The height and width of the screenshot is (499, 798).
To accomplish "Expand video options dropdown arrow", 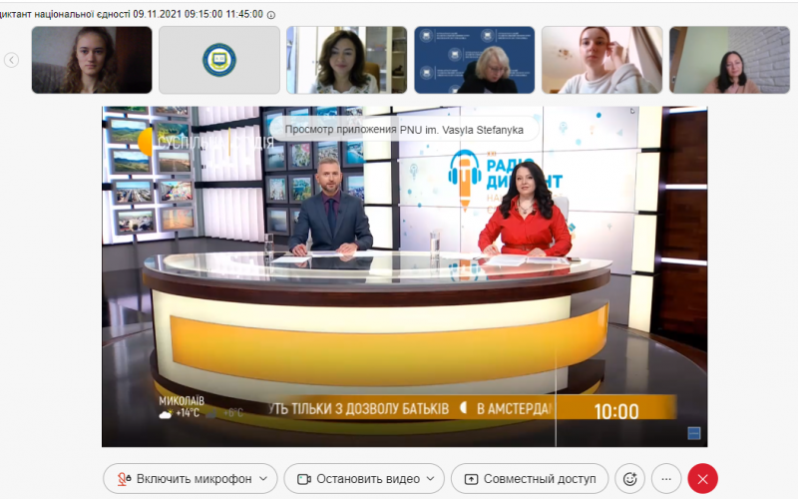I will coord(430,479).
